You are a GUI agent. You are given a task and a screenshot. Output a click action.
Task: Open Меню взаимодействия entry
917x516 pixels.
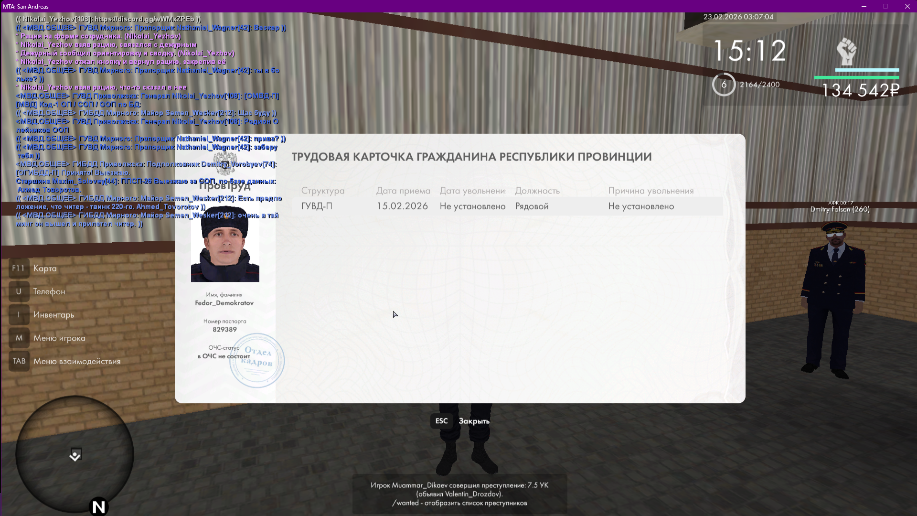77,361
